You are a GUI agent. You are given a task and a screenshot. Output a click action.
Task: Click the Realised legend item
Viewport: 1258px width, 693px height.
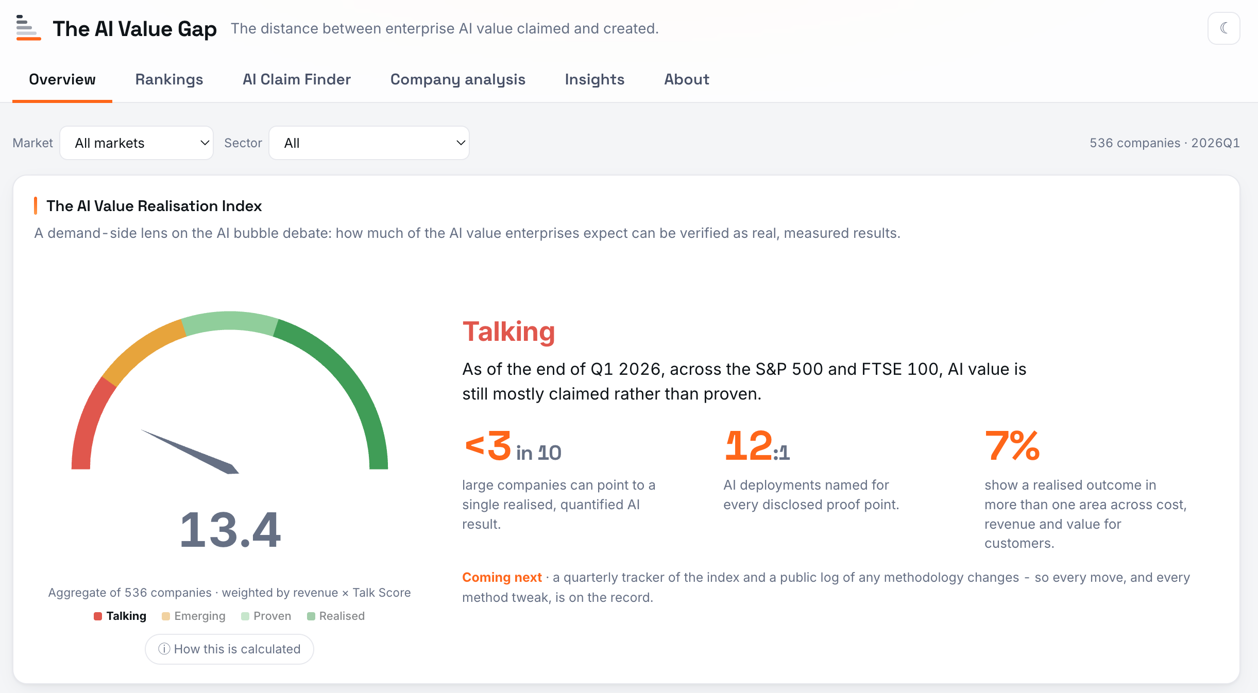pos(336,616)
